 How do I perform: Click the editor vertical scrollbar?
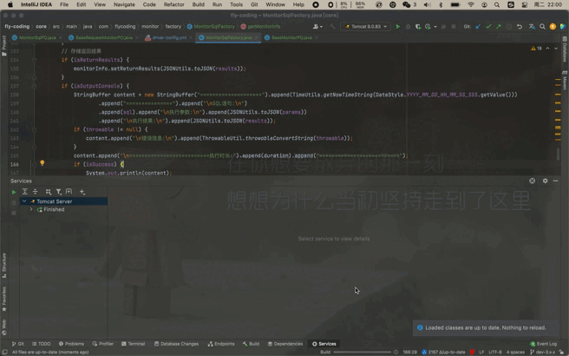pyautogui.click(x=558, y=154)
